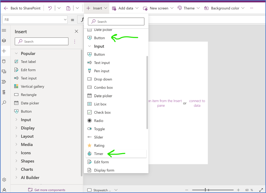Open the Advanced tools icon in the left rail

pyautogui.click(x=4, y=92)
